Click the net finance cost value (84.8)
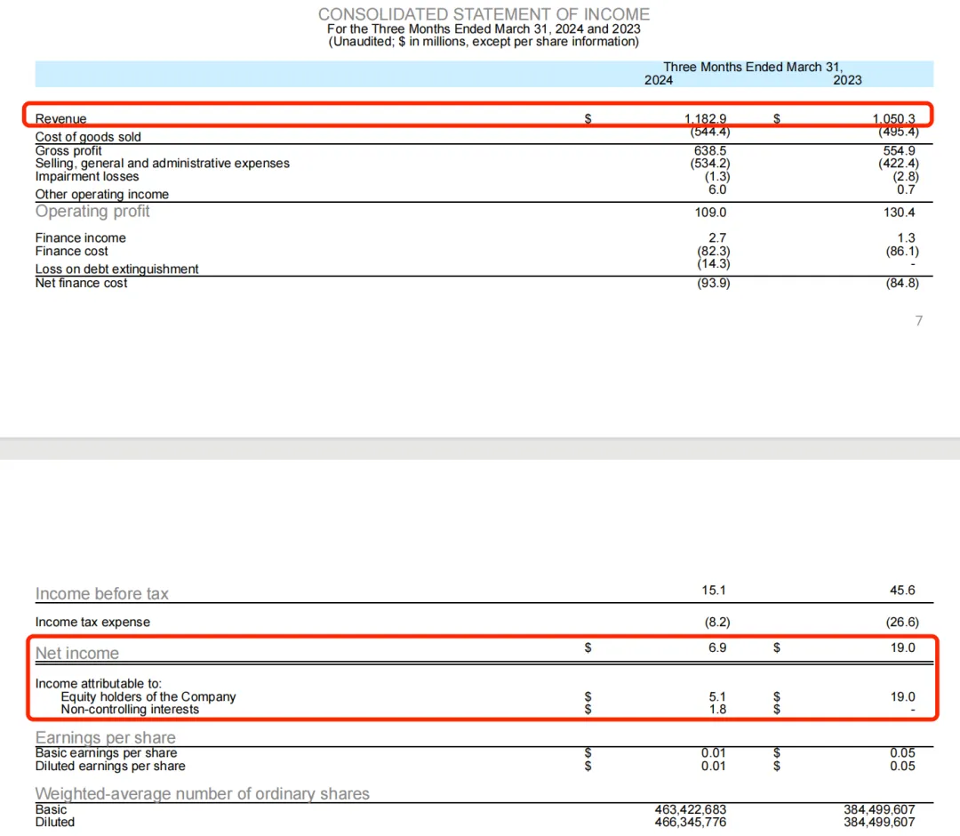 [902, 283]
